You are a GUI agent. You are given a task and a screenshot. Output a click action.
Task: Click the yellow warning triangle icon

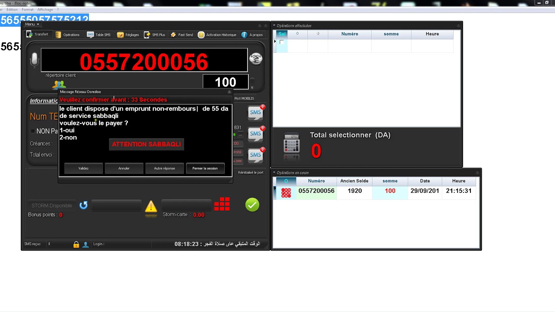[x=151, y=206]
